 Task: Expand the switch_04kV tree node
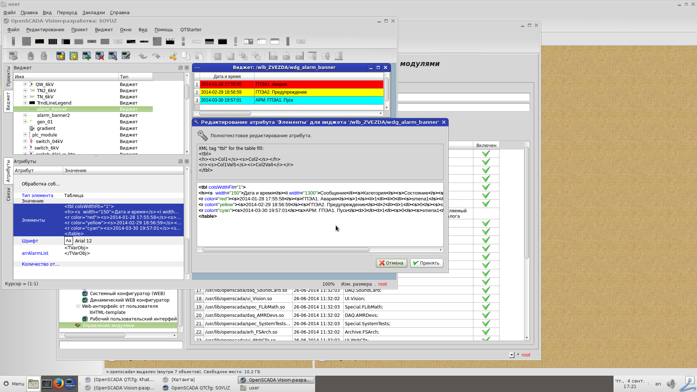tap(25, 141)
